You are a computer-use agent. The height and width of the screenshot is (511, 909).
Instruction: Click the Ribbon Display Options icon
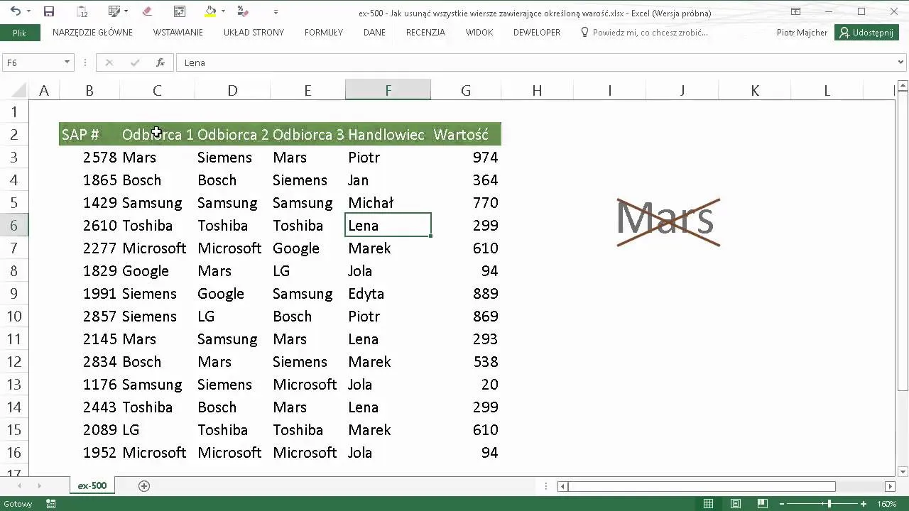(796, 11)
